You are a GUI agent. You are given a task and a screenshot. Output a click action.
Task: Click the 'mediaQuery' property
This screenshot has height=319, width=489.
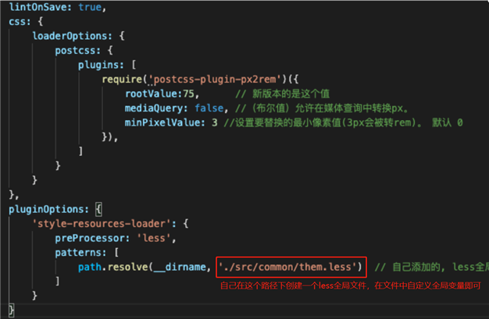coord(154,108)
